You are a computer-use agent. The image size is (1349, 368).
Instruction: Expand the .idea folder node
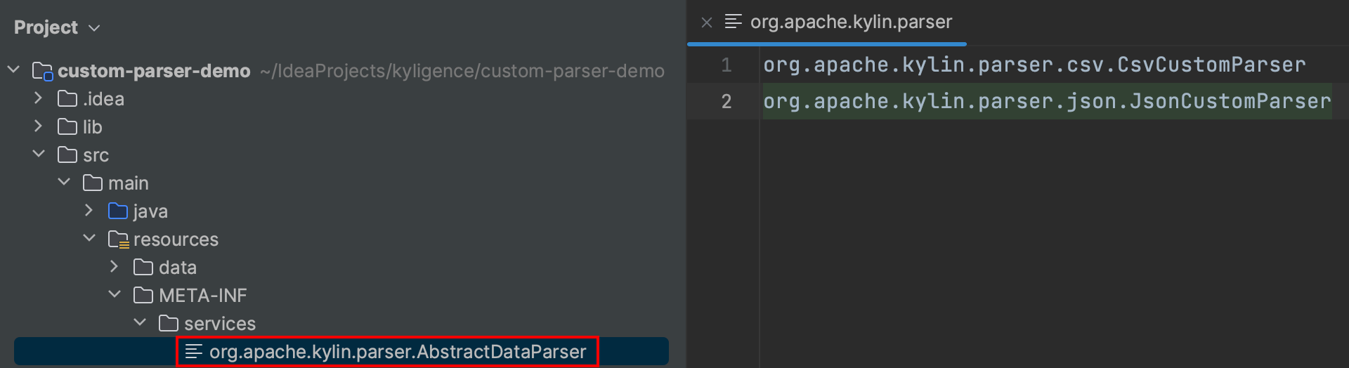tap(39, 98)
